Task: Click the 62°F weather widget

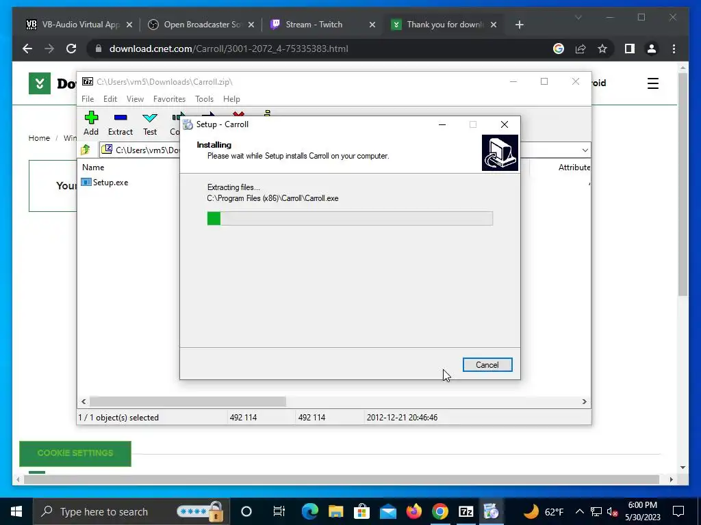Action: point(543,511)
